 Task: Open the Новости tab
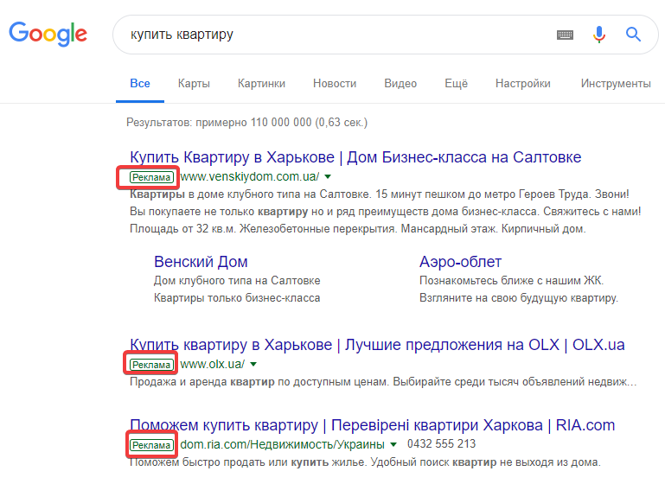335,84
